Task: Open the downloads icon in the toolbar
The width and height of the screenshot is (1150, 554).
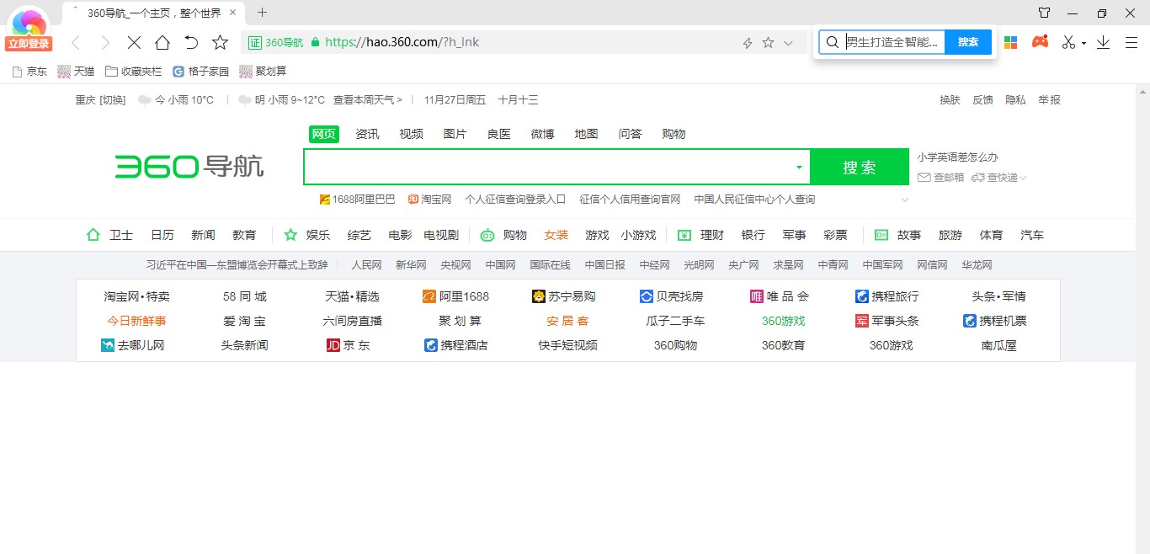Action: 1103,42
